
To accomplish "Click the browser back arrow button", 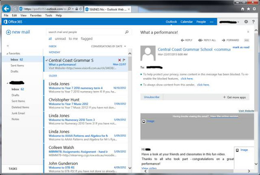I will [x=6, y=9].
